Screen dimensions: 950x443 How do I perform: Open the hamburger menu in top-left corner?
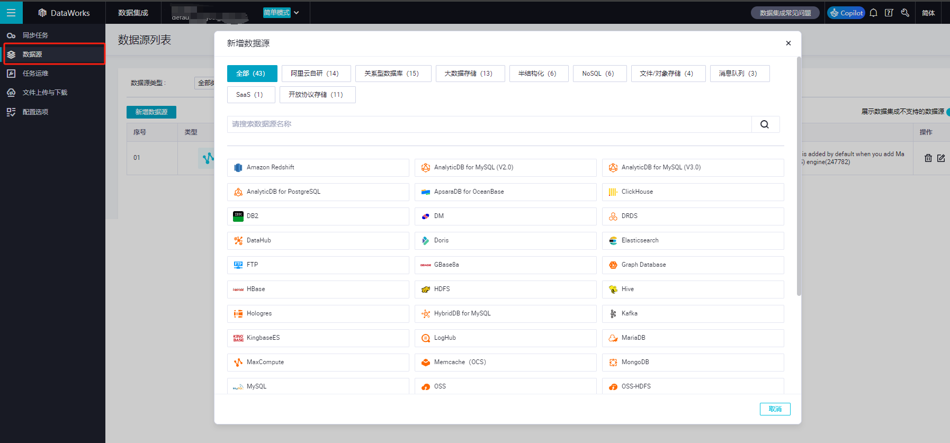11,13
